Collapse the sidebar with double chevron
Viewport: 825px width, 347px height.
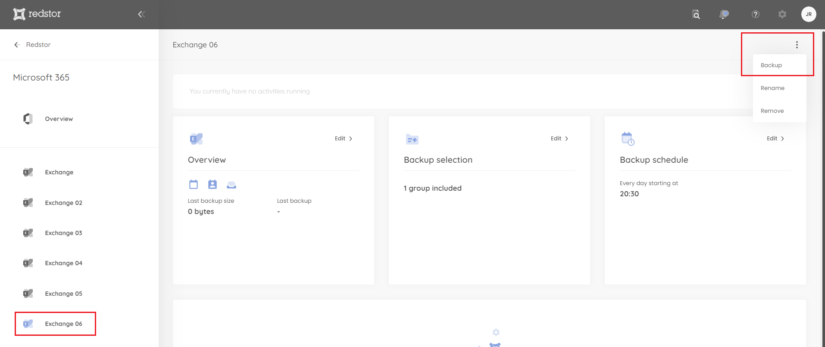(x=141, y=14)
